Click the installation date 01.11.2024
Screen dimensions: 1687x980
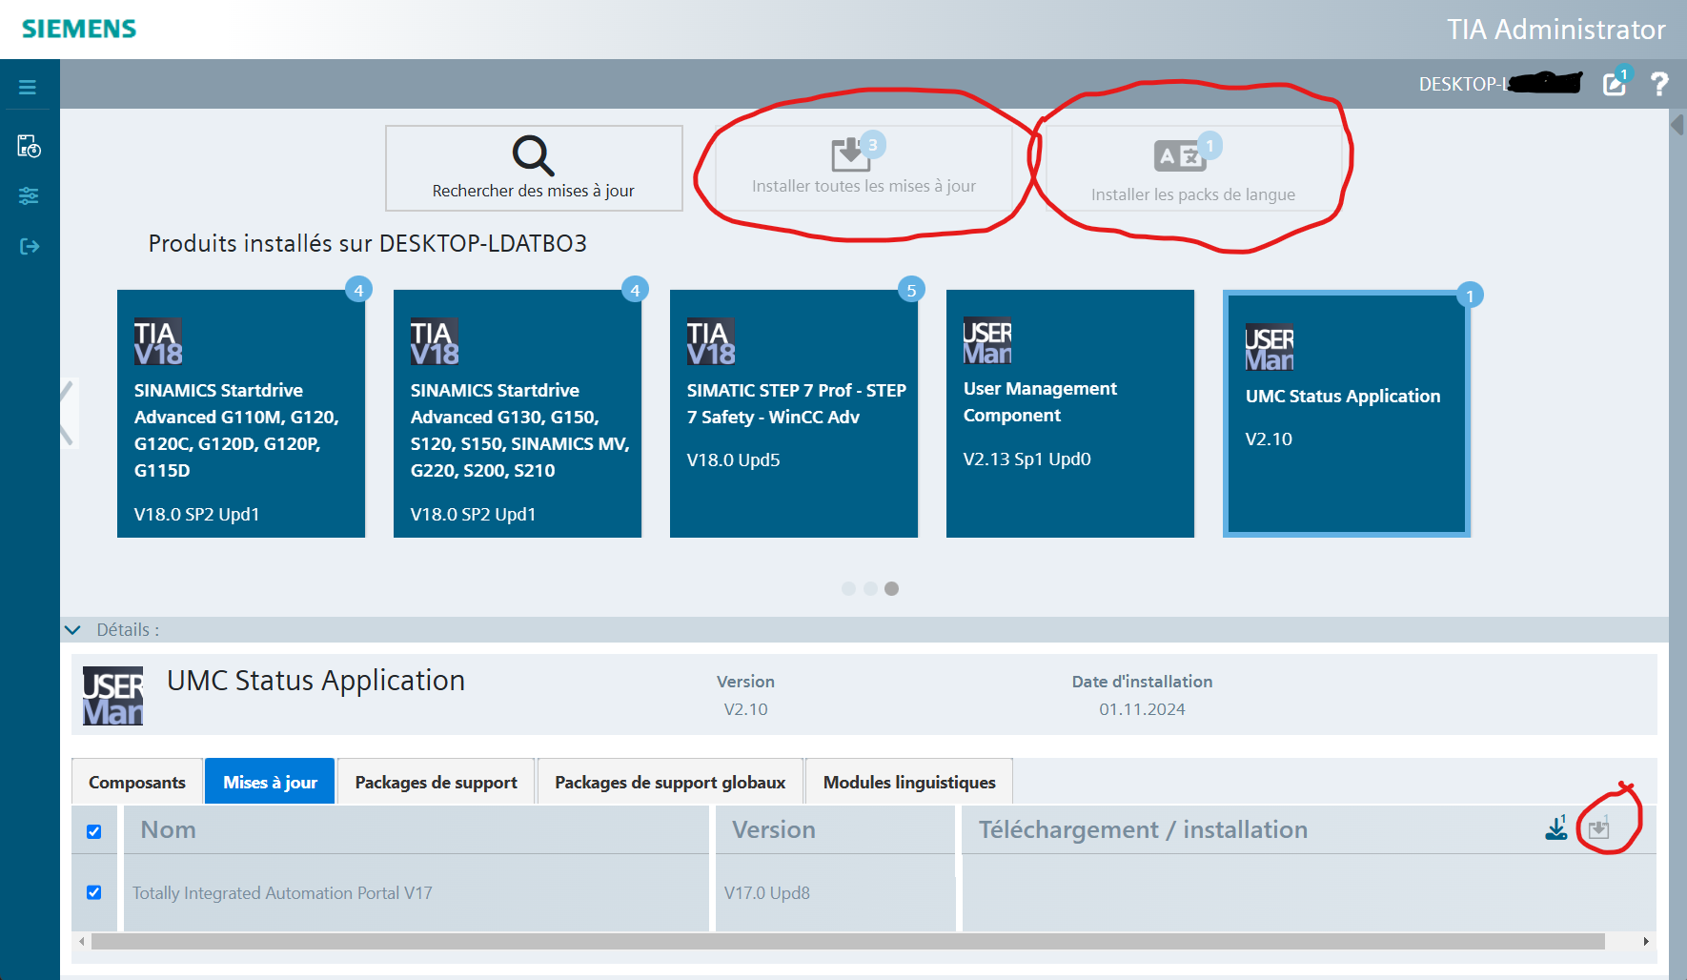click(1142, 709)
